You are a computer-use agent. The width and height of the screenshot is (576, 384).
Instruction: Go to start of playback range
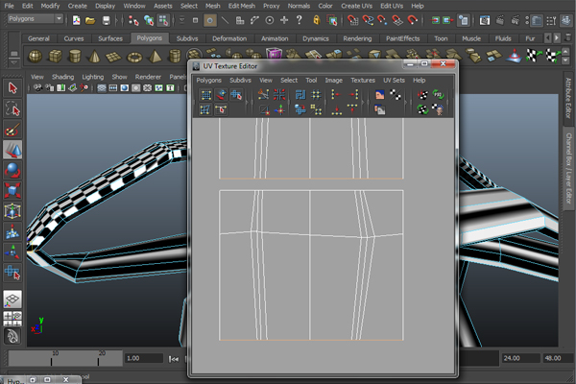click(173, 359)
